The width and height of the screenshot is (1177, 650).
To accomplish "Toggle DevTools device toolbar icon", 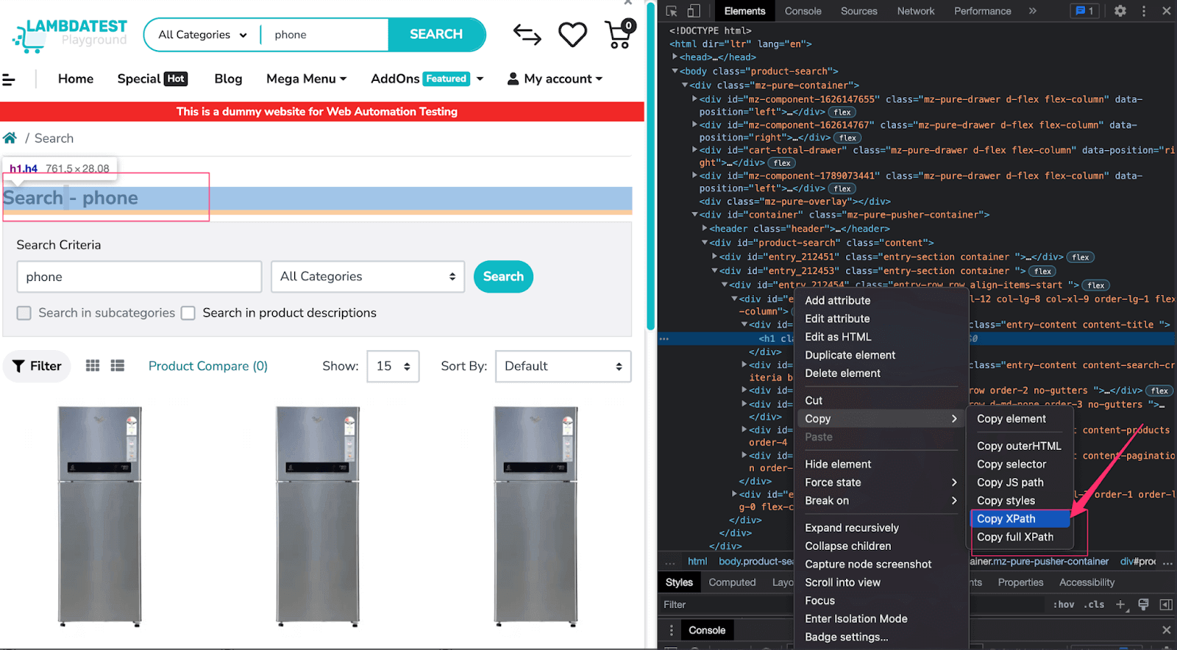I will 694,11.
